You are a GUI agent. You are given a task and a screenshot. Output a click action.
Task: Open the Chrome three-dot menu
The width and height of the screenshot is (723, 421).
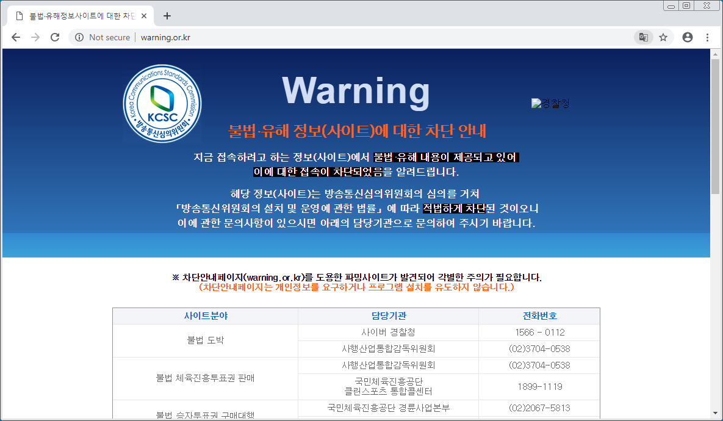coord(707,37)
